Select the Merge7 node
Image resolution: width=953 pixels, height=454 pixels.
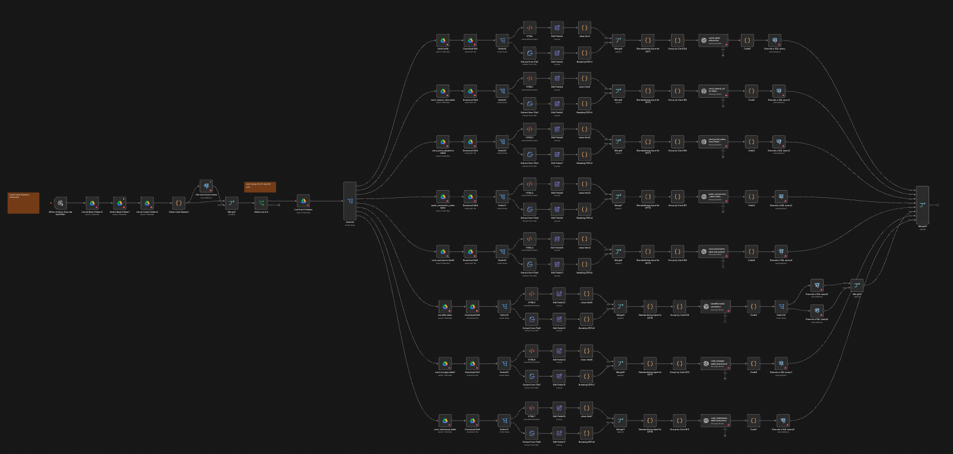(618, 197)
